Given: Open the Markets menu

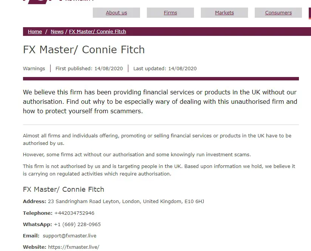Looking at the screenshot, I should 224,13.
